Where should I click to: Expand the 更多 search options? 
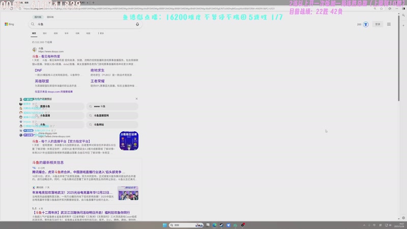[101, 33]
